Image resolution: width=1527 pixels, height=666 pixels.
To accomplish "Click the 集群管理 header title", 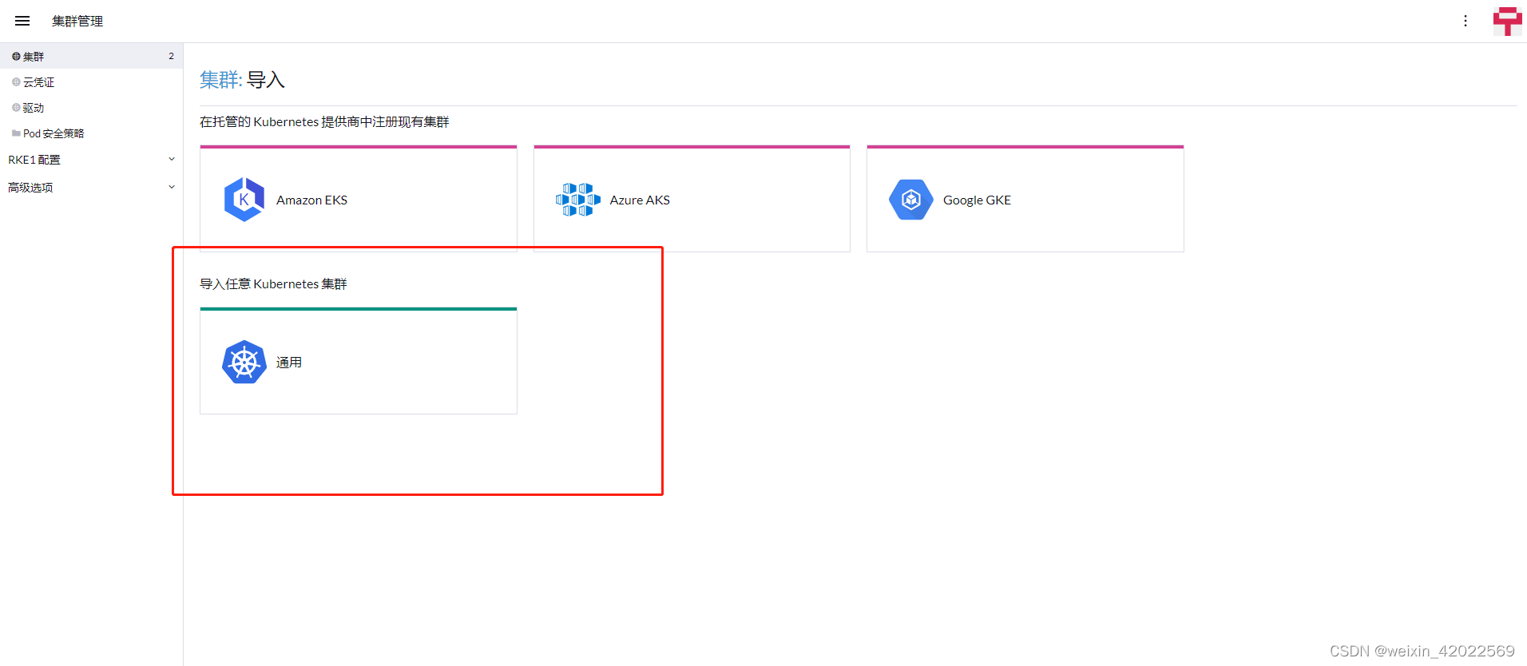I will 77,22.
